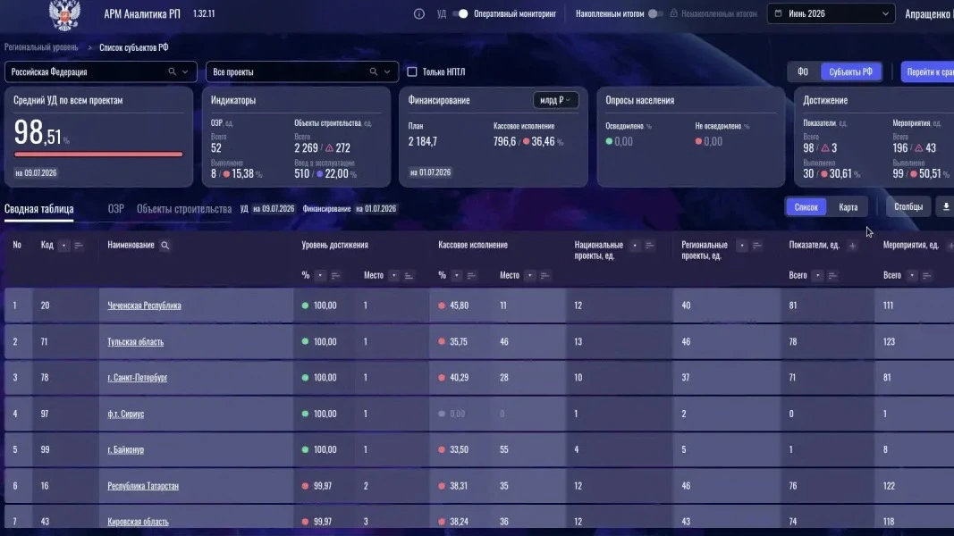954x536 pixels.
Task: Expand the Все проекты dropdown chevron
Action: click(x=387, y=71)
